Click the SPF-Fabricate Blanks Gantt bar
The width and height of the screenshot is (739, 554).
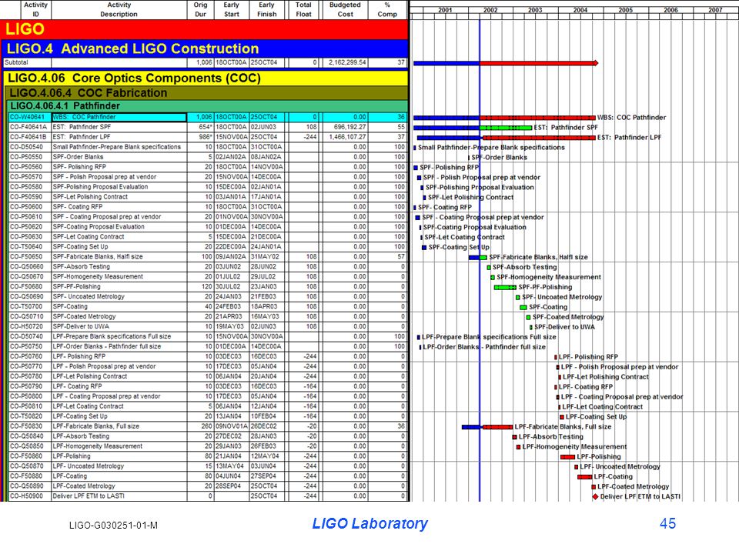pos(477,257)
